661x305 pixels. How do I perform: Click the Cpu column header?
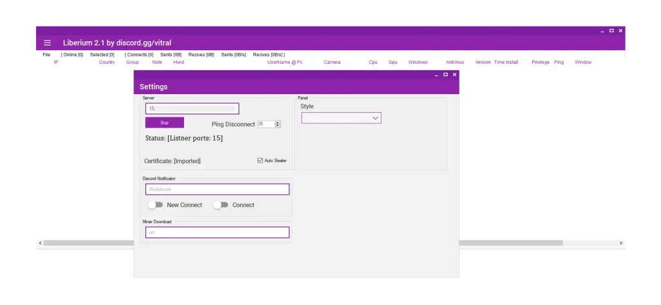point(373,63)
